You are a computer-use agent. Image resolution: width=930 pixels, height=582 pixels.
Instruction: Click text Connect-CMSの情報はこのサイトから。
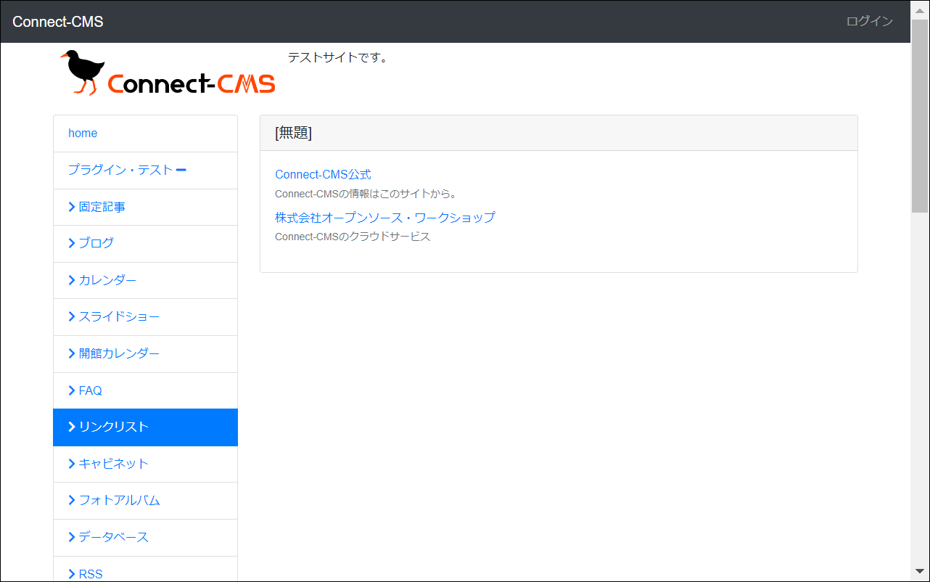pyautogui.click(x=366, y=194)
